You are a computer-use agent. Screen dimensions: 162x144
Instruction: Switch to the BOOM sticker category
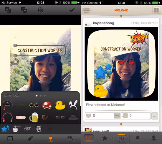(x=28, y=129)
